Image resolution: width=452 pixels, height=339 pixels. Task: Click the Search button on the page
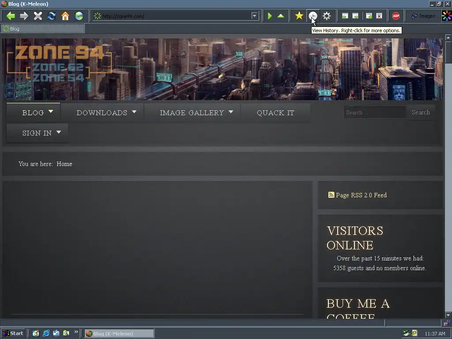(421, 113)
